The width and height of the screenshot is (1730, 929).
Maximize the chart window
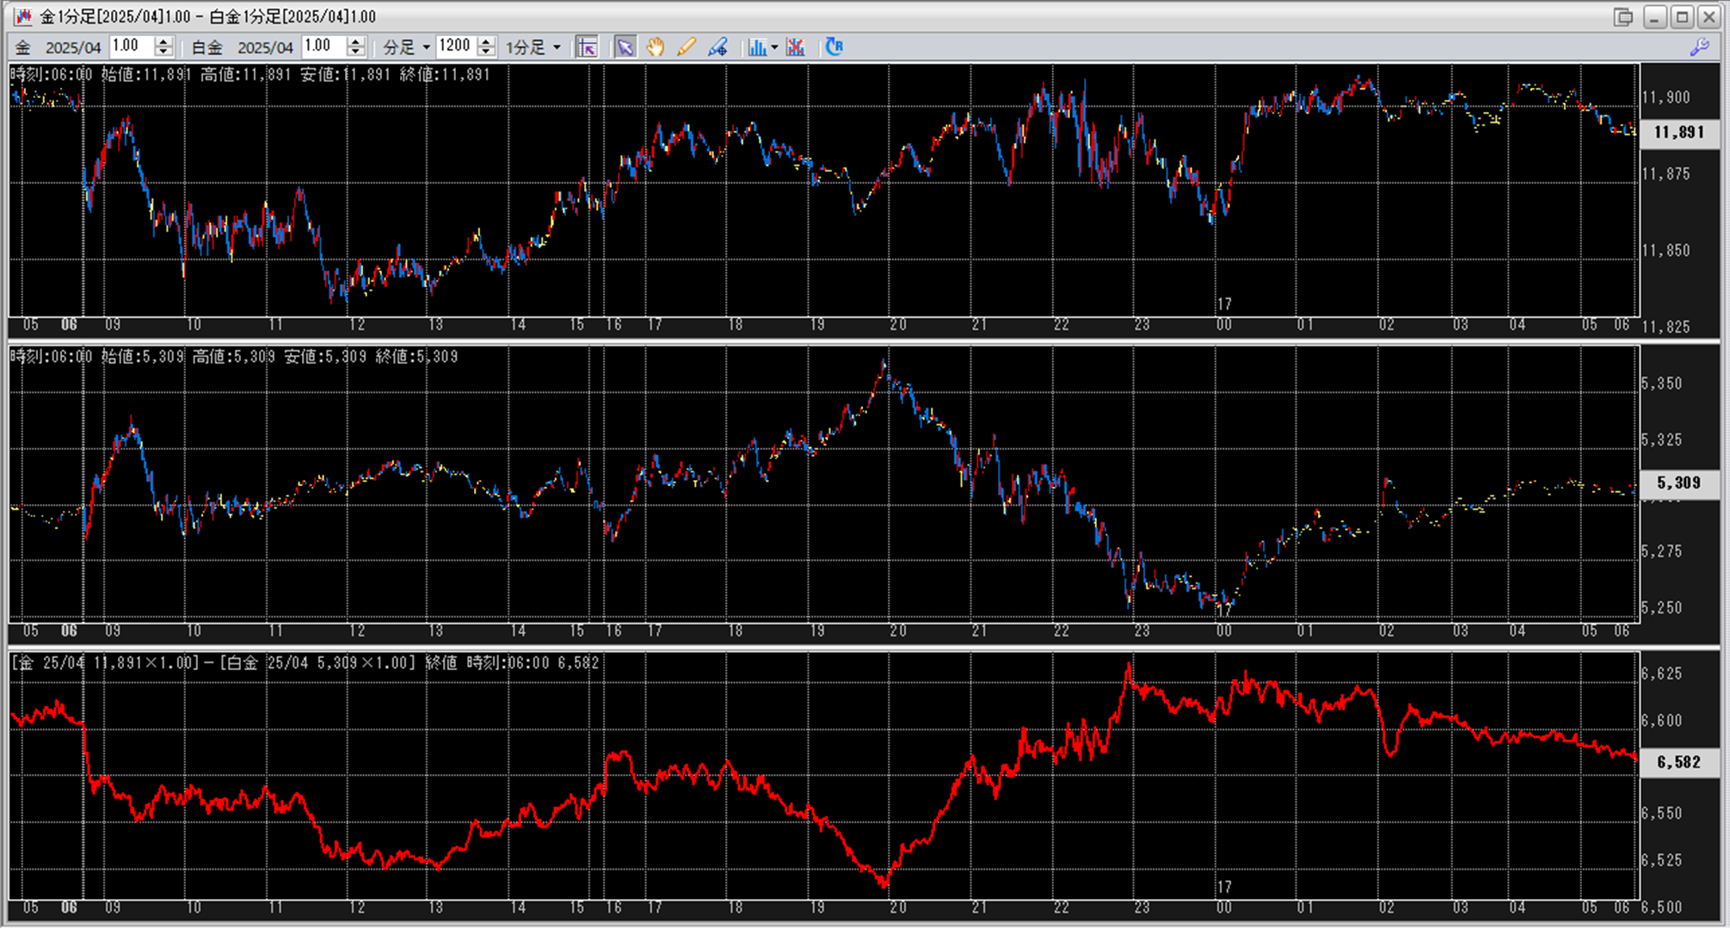click(1681, 17)
